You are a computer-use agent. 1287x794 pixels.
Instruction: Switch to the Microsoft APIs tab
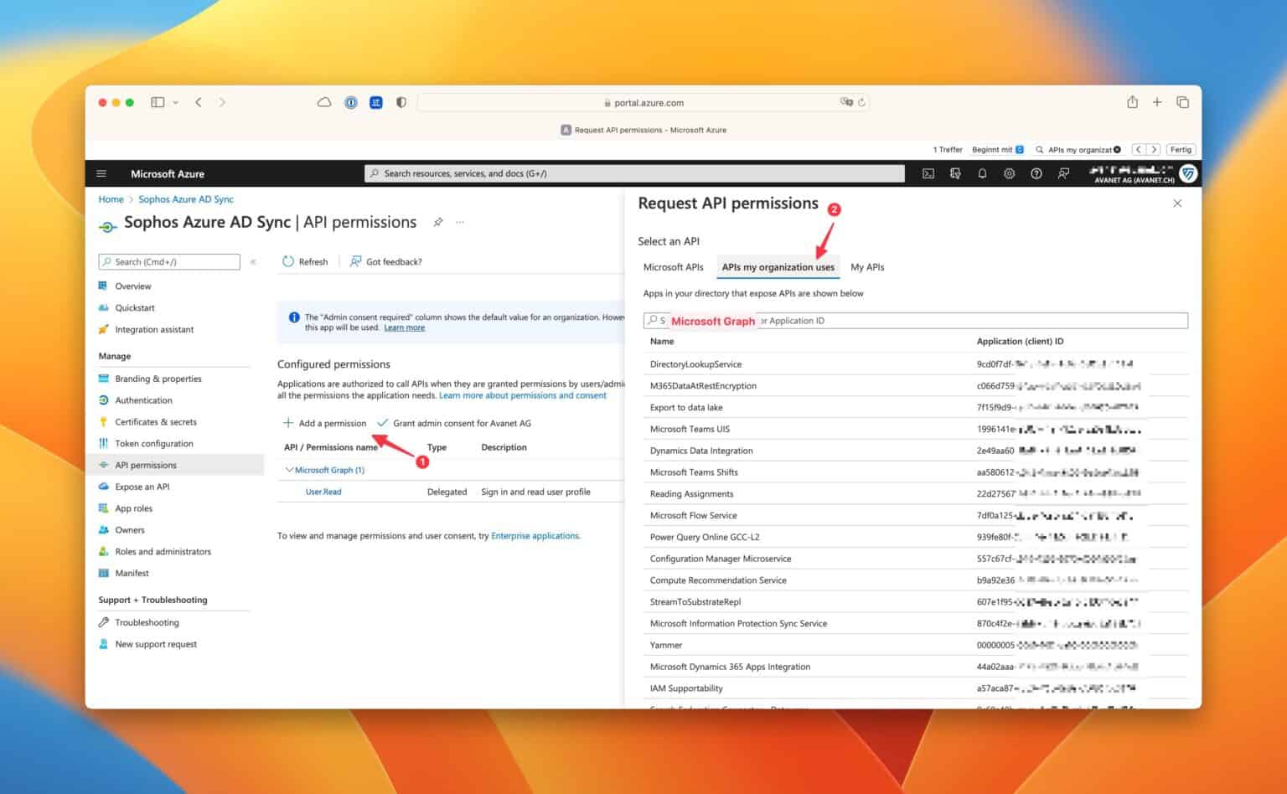(x=673, y=266)
